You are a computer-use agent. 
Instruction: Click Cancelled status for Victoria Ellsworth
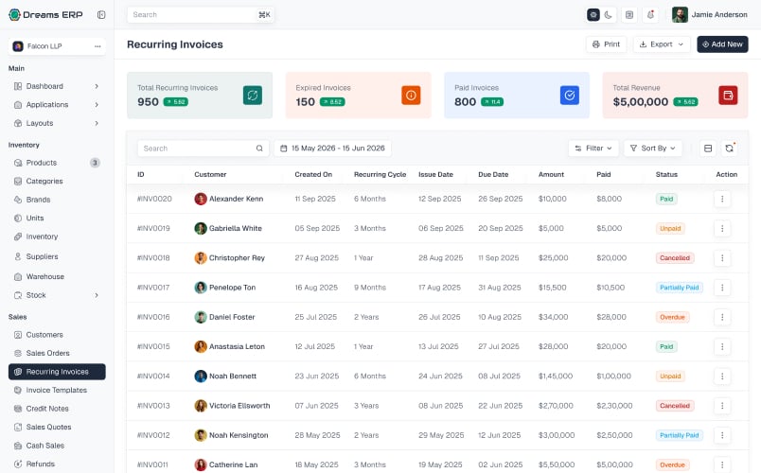675,406
